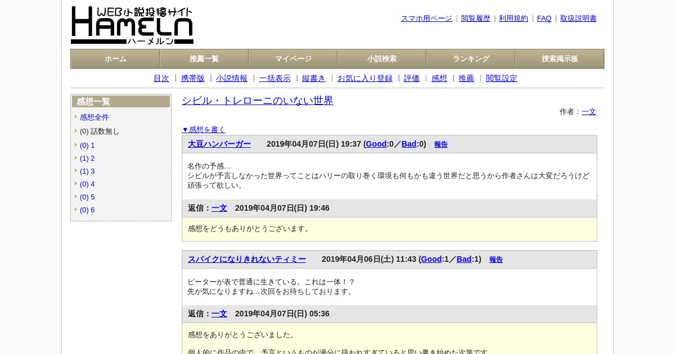Open the 評価 link
This screenshot has width=675, height=354.
point(412,79)
